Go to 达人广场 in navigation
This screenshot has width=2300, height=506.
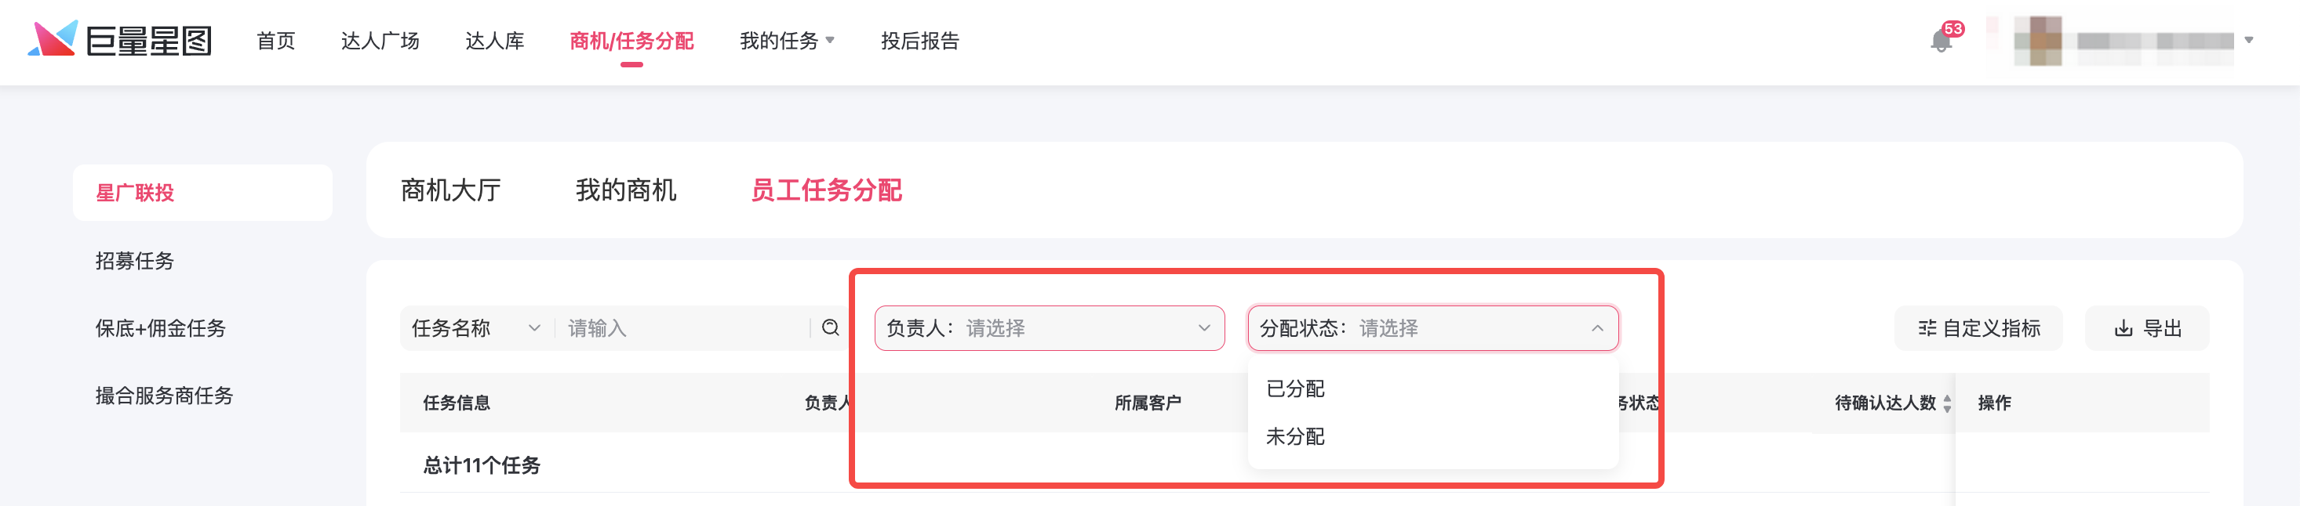(x=380, y=41)
